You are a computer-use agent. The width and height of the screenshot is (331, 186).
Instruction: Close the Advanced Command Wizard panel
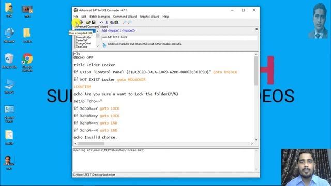point(257,29)
